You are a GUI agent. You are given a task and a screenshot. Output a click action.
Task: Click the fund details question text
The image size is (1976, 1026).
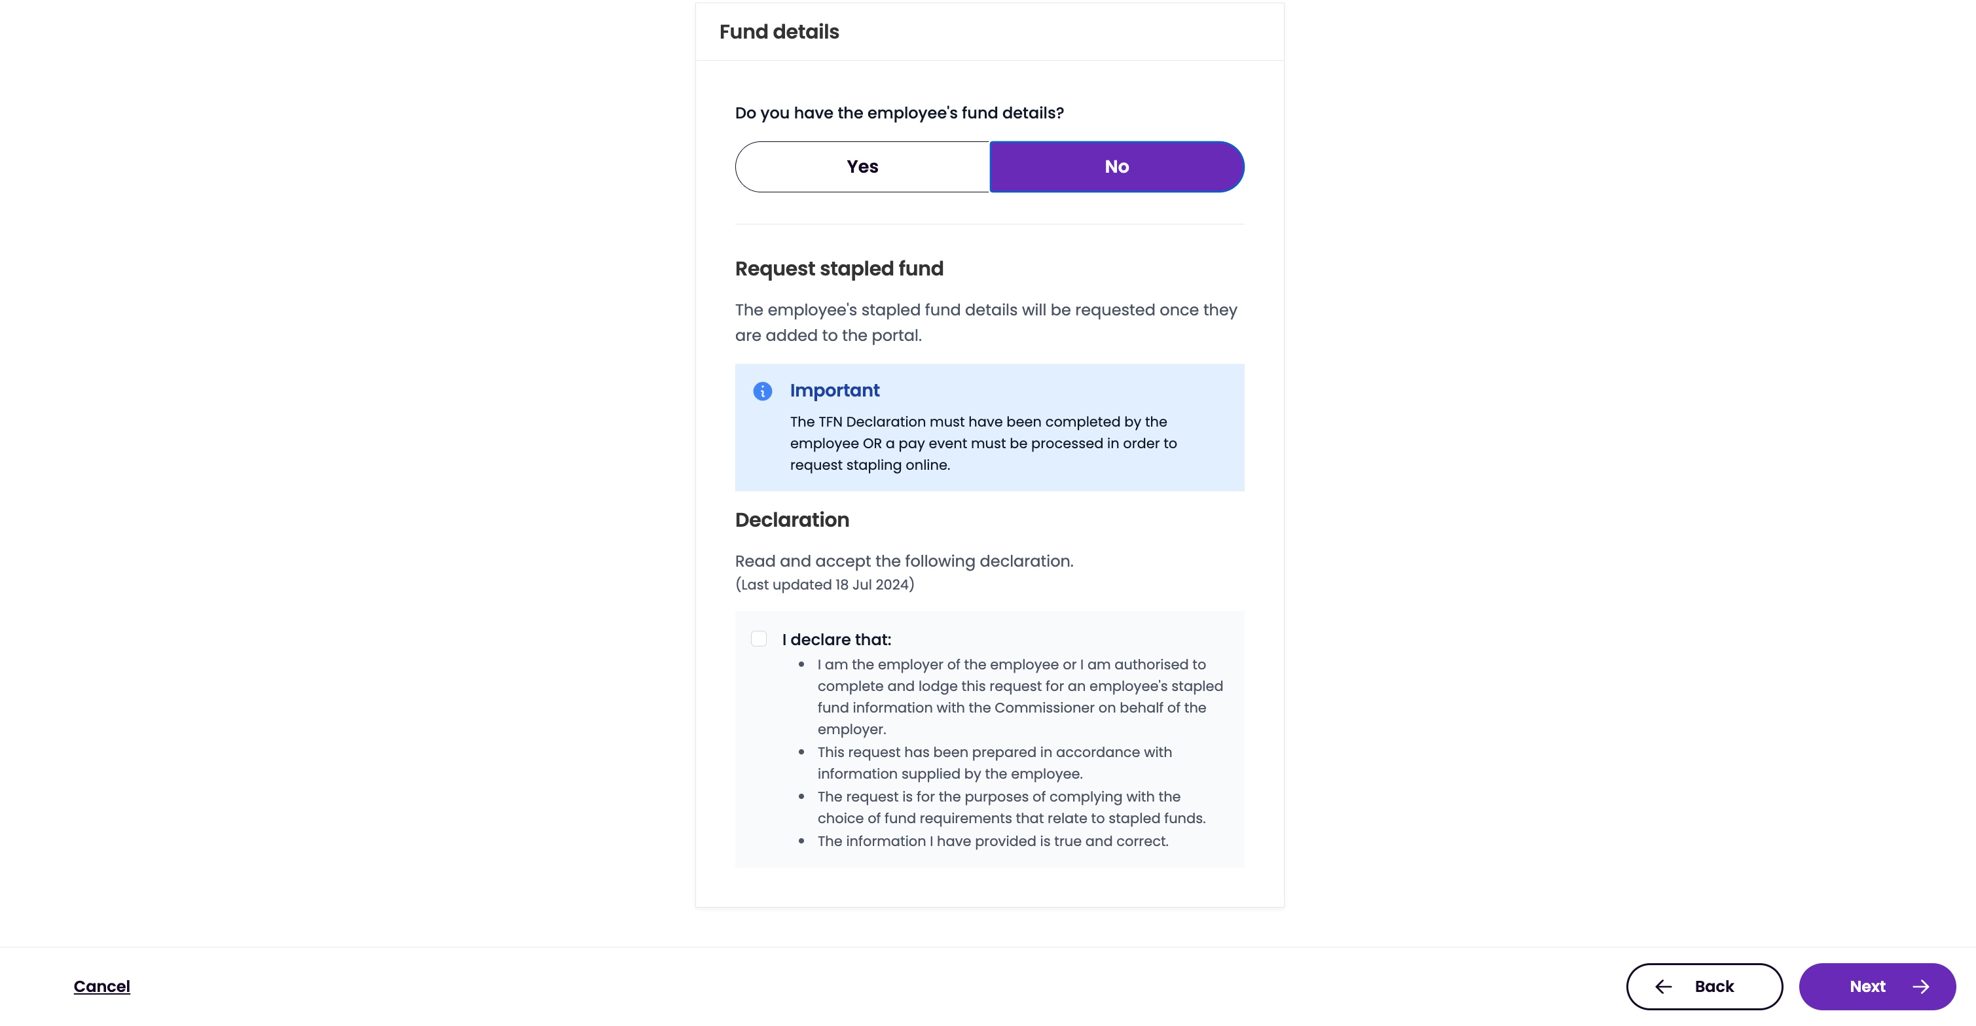899,113
